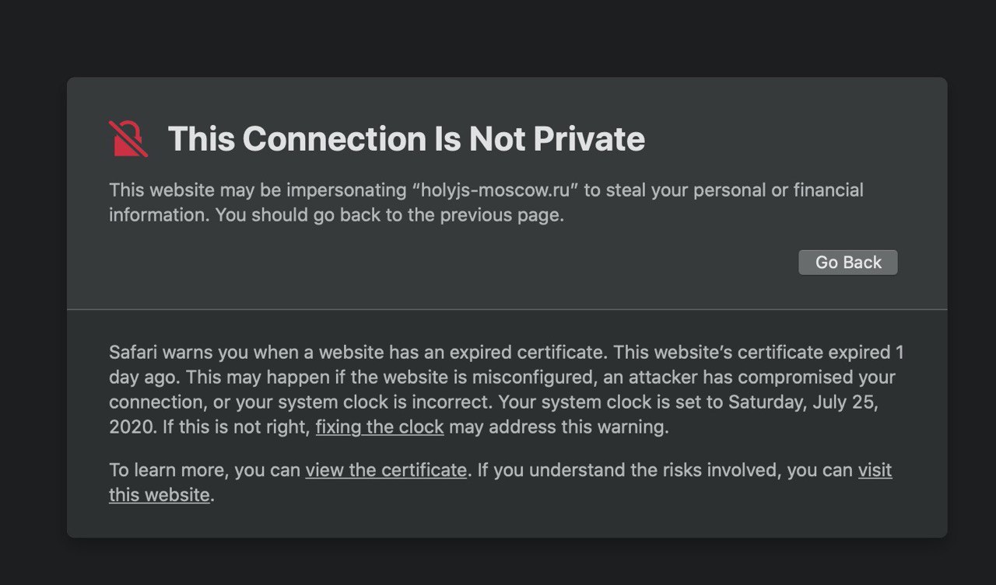Screen dimensions: 996x585
Task: Click the crossed-out red lock icon
Action: pyautogui.click(x=128, y=139)
